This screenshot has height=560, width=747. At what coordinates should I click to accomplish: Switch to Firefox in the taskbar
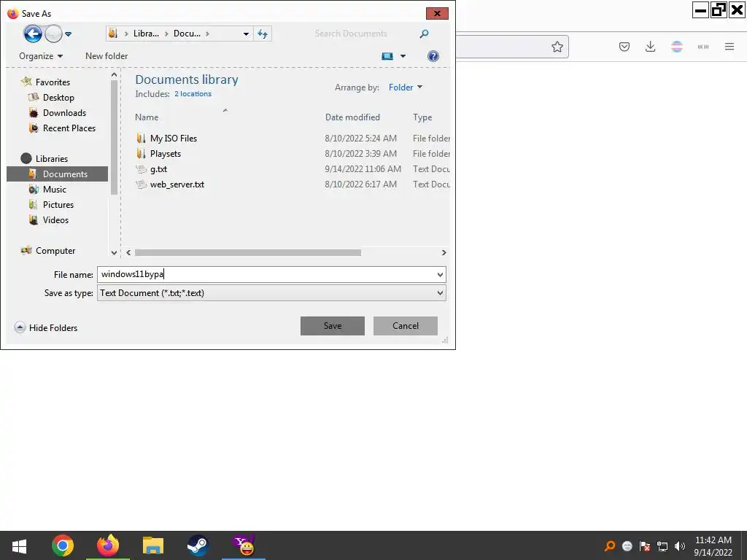click(108, 545)
